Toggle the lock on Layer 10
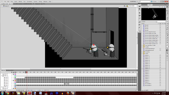 pos(13,88)
